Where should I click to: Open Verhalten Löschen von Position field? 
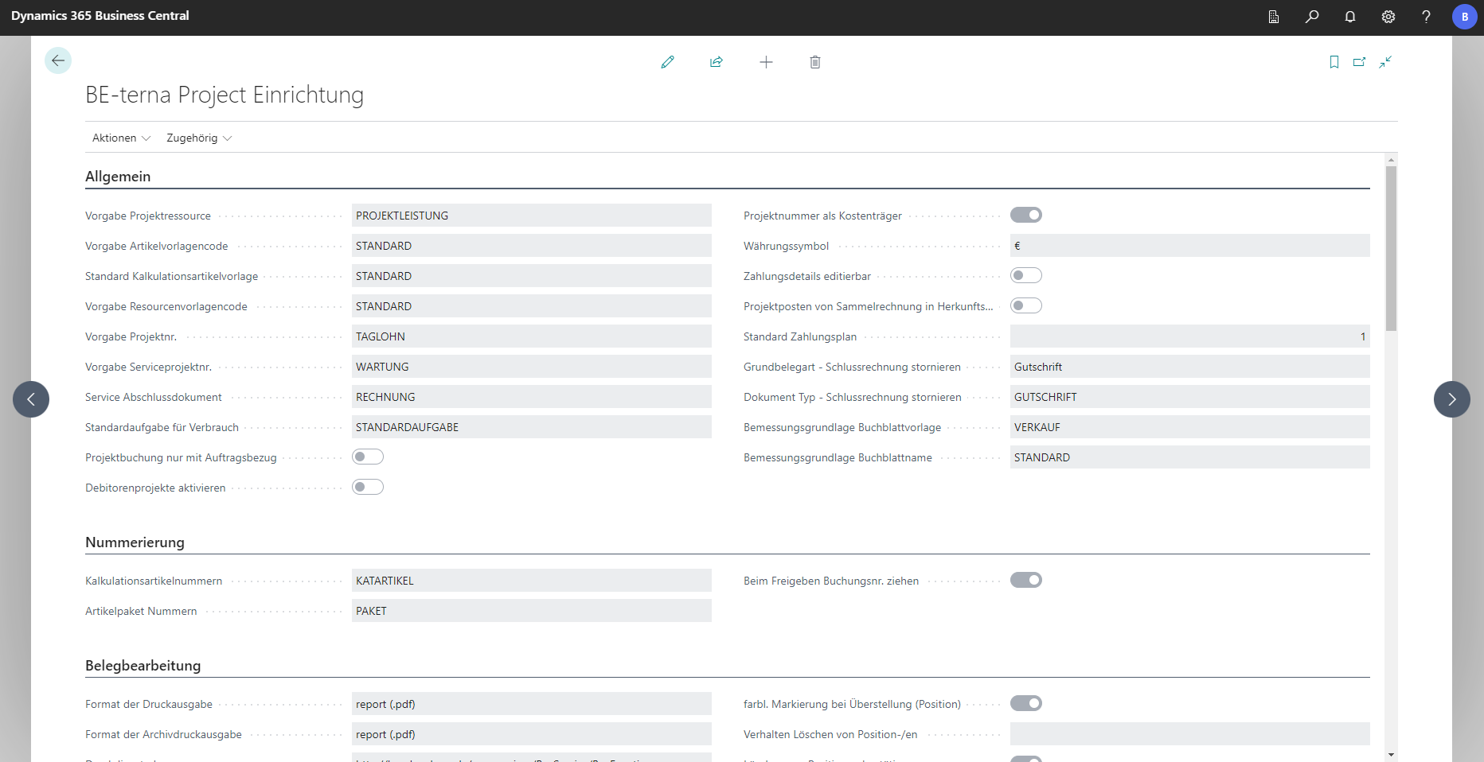click(1190, 734)
